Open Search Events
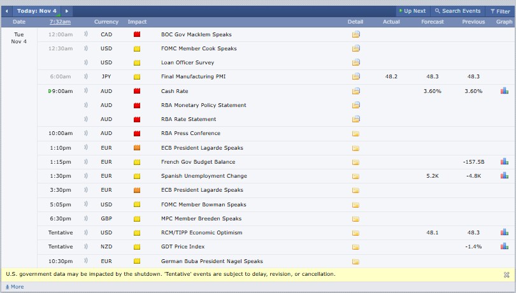516x293 pixels. pos(457,11)
